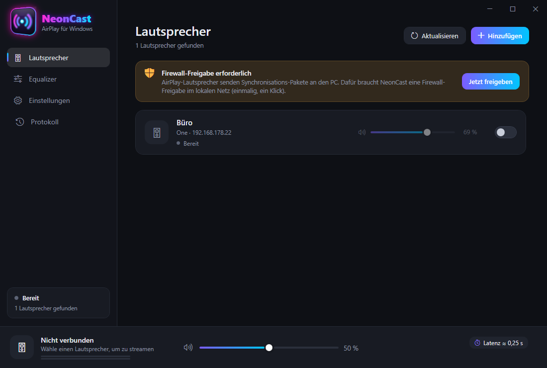
Task: Click the 50 % master volume value
Action: (x=351, y=348)
